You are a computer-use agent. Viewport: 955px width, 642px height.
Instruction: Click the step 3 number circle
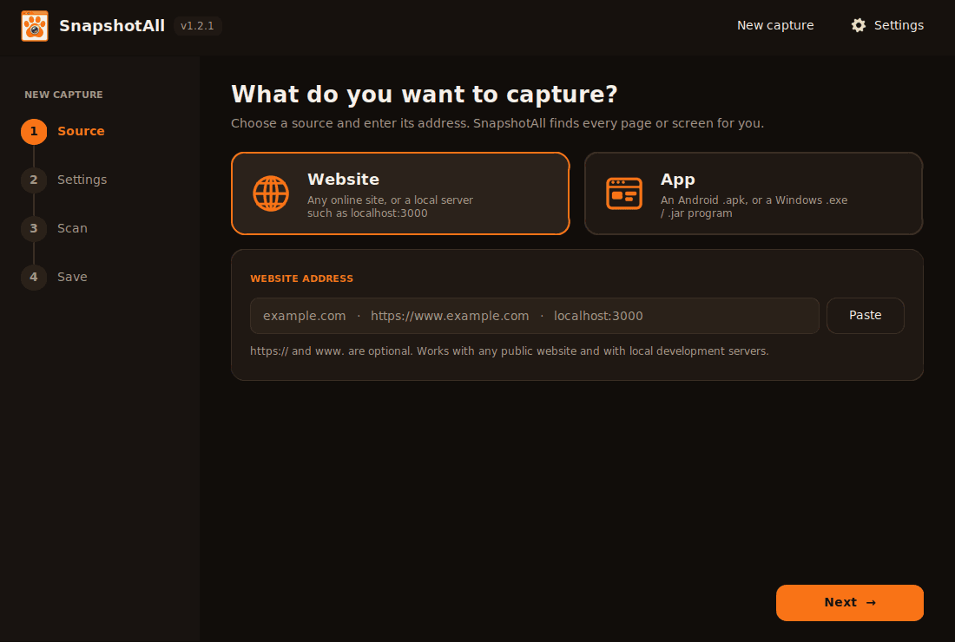coord(34,229)
